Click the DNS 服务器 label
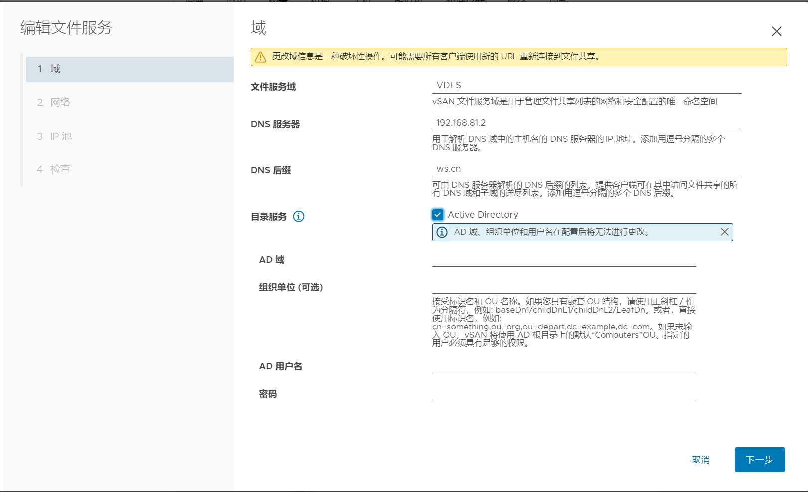Viewport: 808px width, 492px height. [x=275, y=124]
